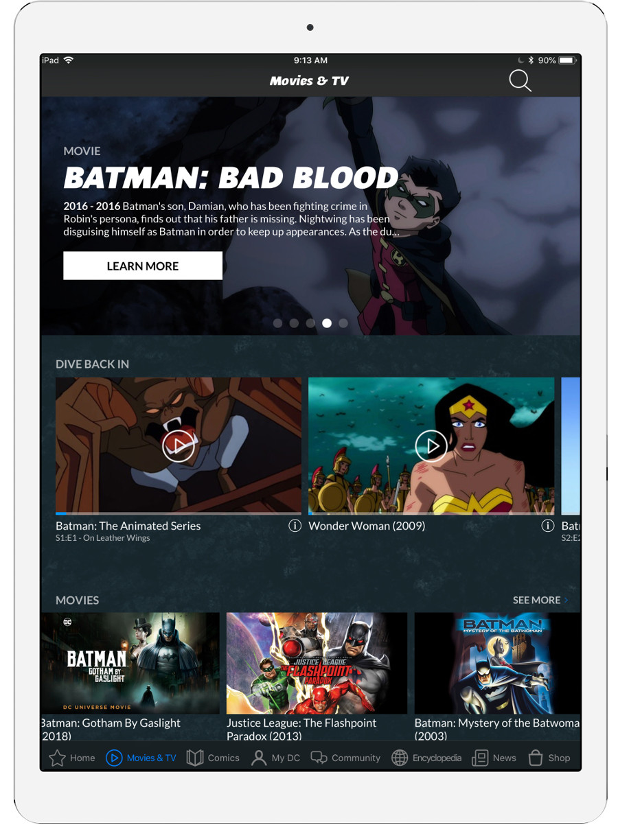Open the Encyclopedia globe icon

coord(400,758)
